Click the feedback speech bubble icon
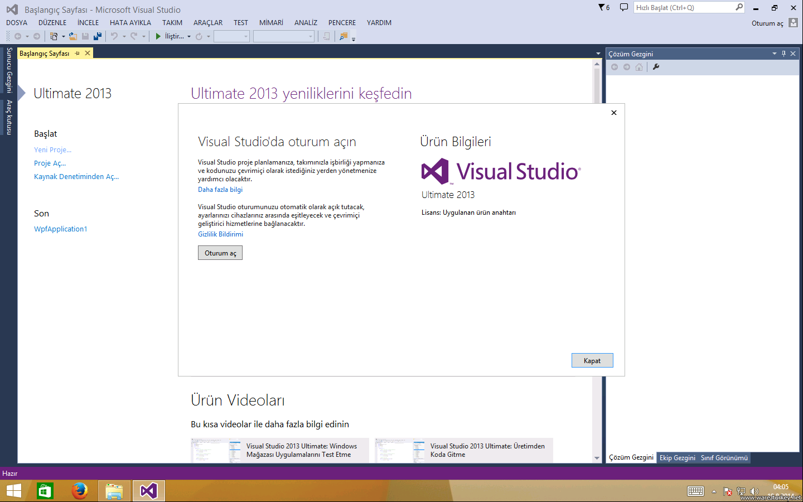This screenshot has width=803, height=502. point(623,7)
